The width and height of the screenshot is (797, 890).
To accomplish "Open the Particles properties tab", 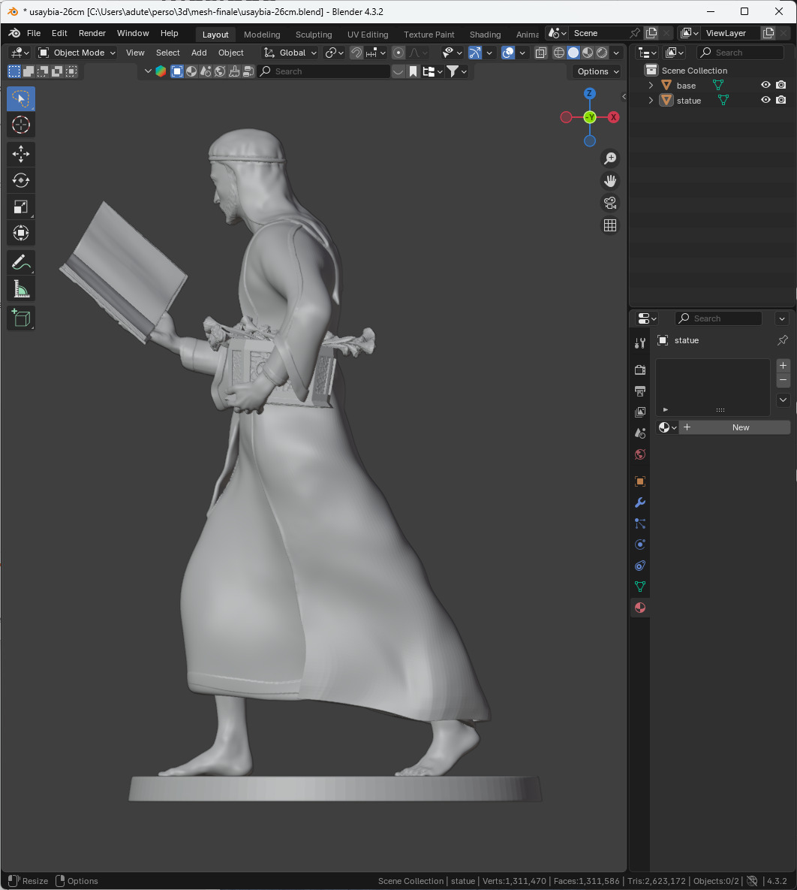I will [x=640, y=523].
